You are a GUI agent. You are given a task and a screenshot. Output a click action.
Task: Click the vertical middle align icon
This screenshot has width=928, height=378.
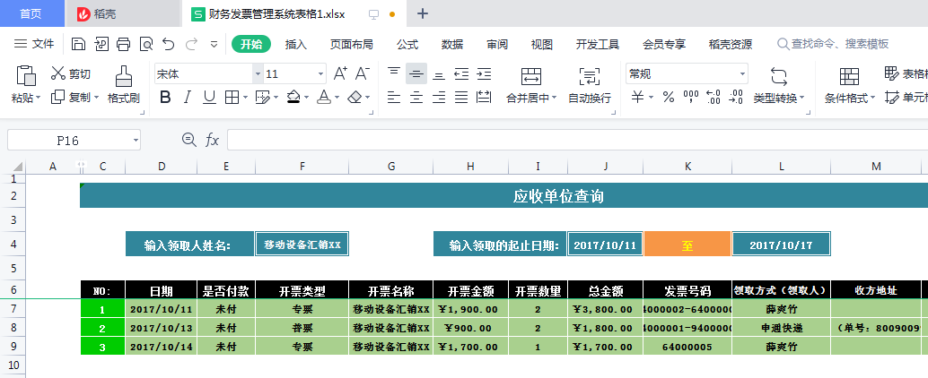point(416,73)
